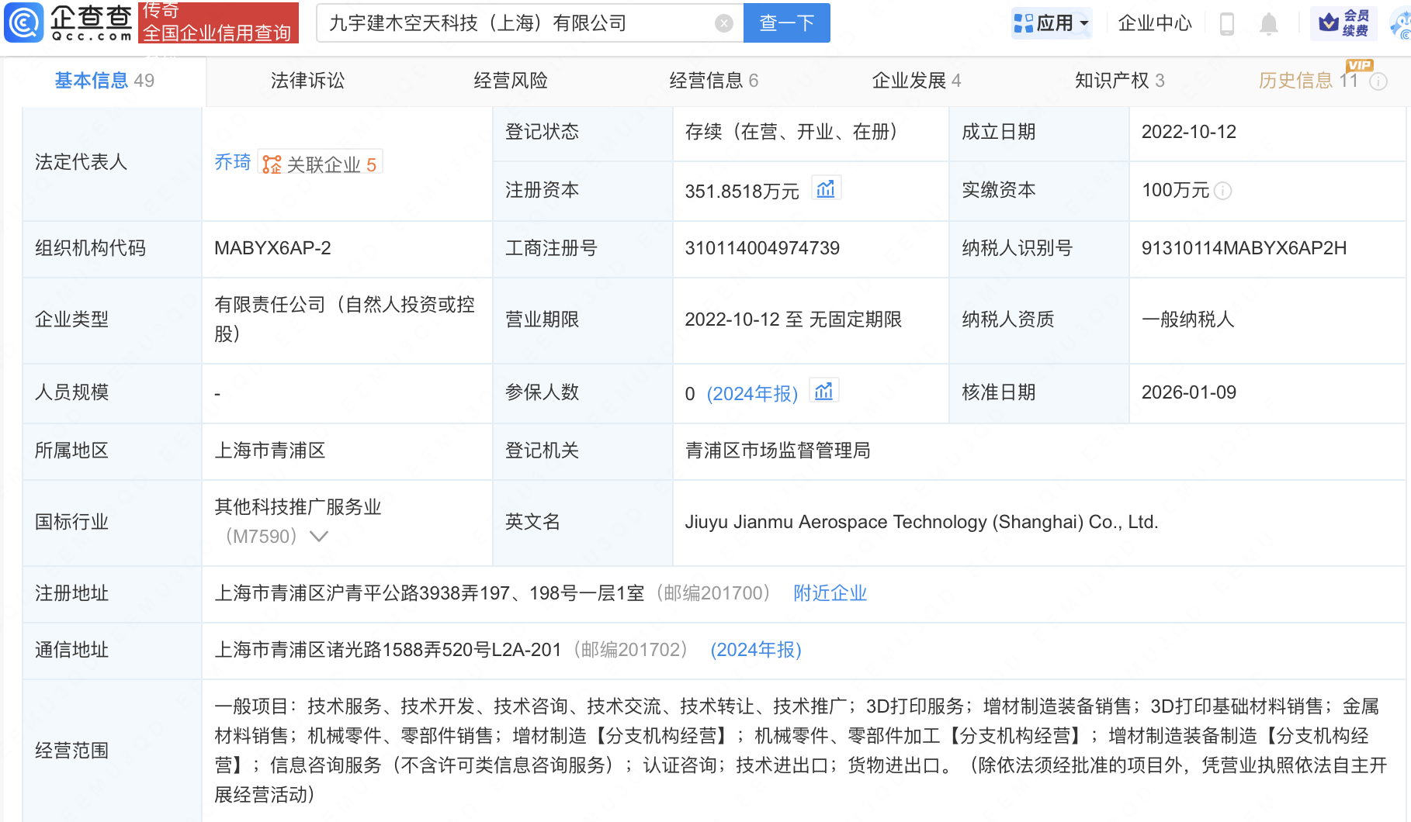
Task: Open the 注册资本 chart icon
Action: coord(826,188)
